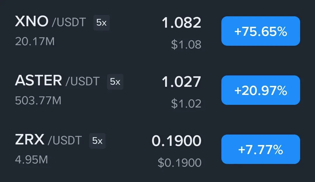The width and height of the screenshot is (315, 182).
Task: Click the $0.1900 USD price
Action: (179, 162)
